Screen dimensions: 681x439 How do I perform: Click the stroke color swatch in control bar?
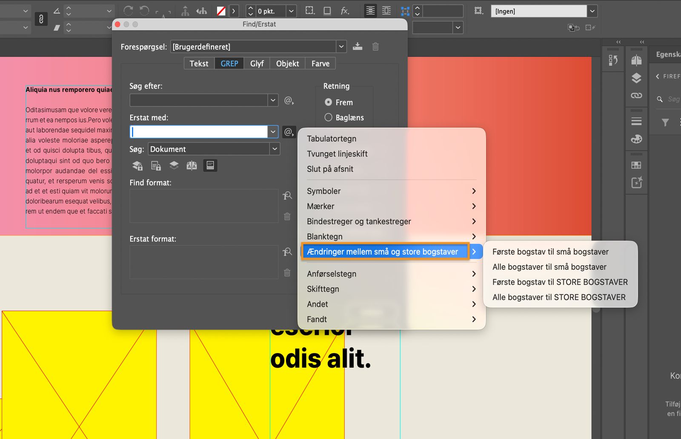(x=221, y=11)
